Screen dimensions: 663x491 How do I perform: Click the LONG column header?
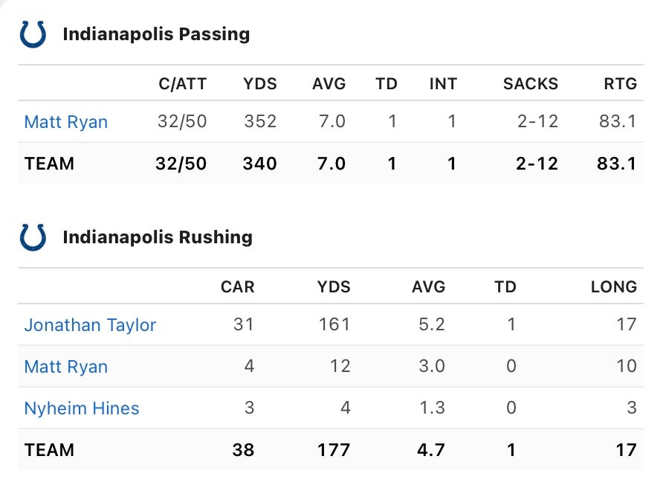(614, 287)
